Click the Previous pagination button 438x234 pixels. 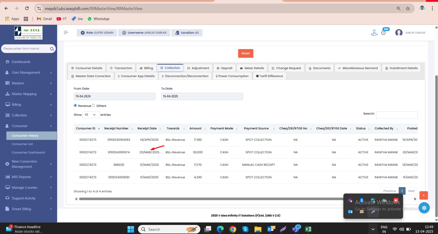click(390, 191)
